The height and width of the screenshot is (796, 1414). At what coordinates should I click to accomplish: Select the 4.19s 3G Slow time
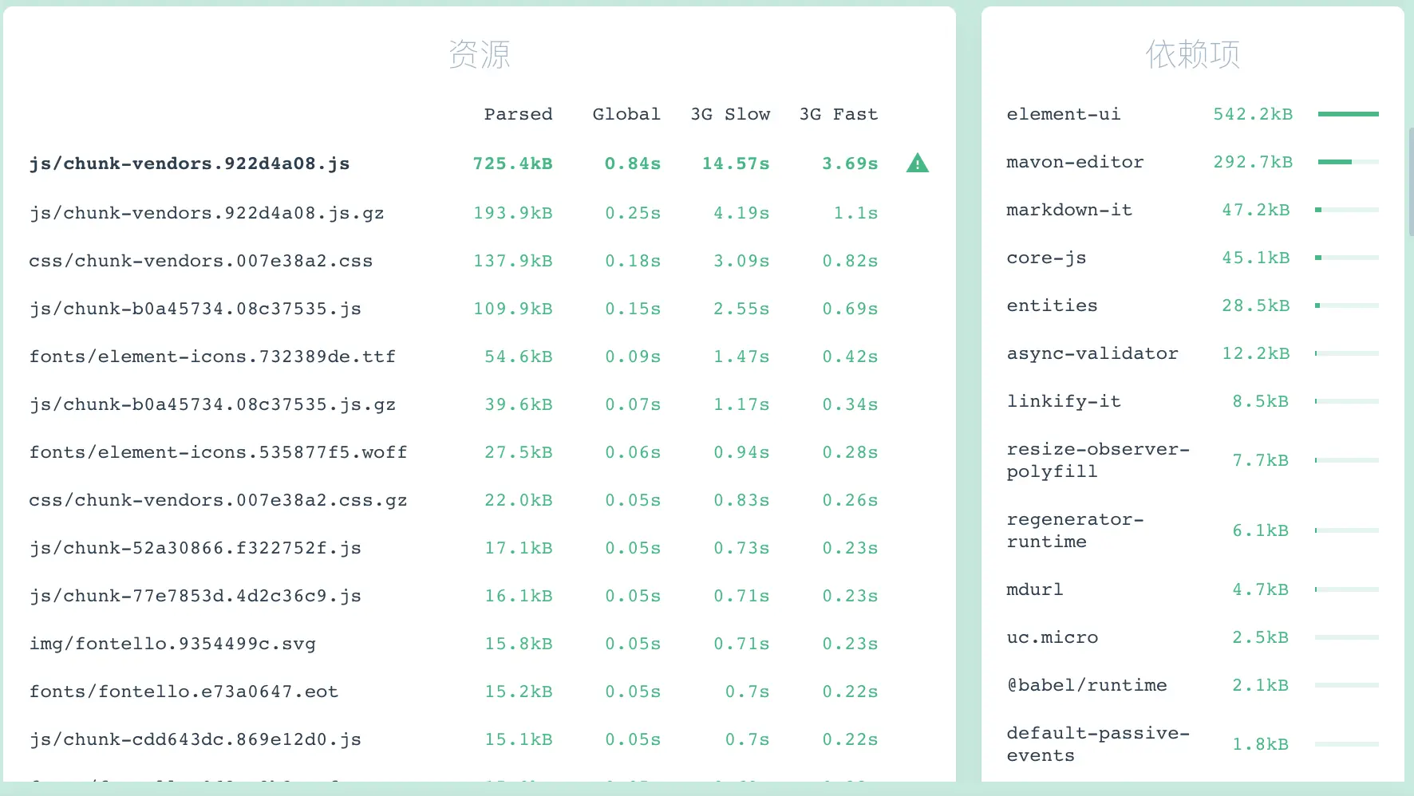coord(741,213)
